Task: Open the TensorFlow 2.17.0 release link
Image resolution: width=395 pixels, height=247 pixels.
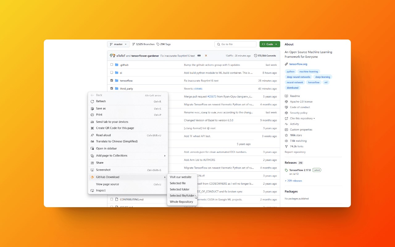Action: click(300, 170)
